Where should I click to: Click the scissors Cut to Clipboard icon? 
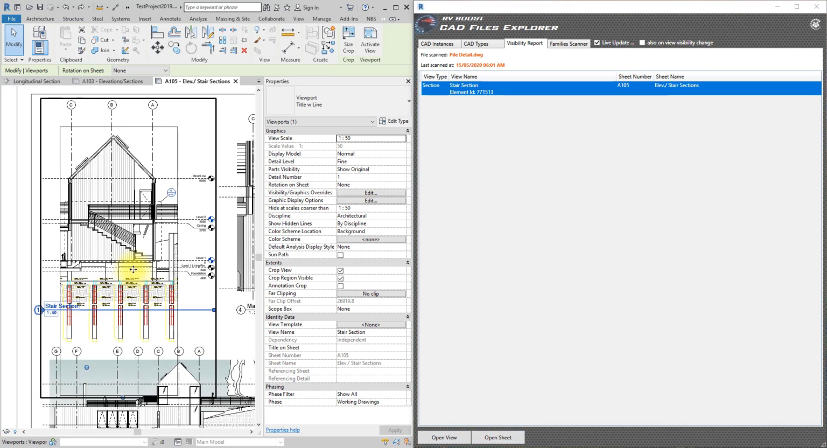82,30
